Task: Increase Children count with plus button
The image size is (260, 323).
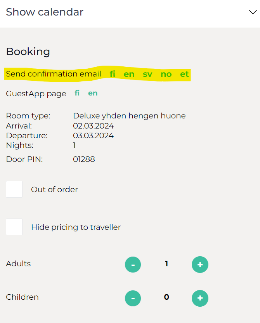Action: (200, 298)
